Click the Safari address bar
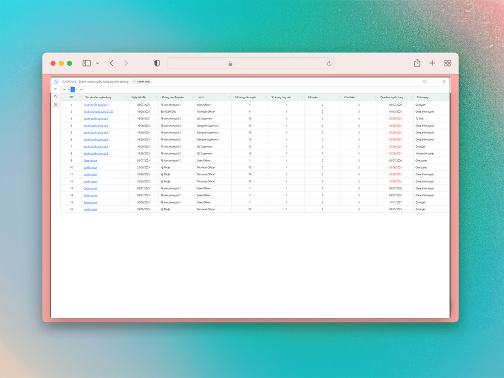504x378 pixels. (250, 64)
